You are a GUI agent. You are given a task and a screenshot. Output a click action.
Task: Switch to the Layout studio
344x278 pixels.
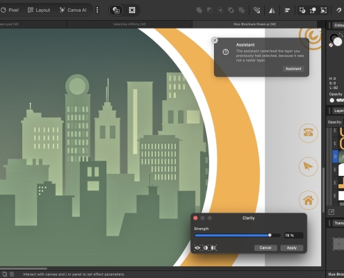tap(39, 10)
